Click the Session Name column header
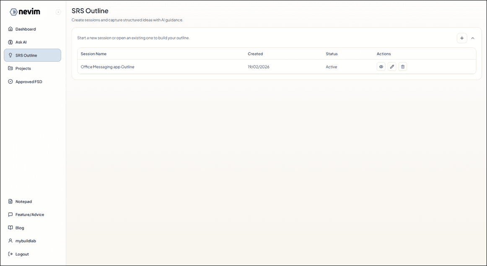 (93, 54)
